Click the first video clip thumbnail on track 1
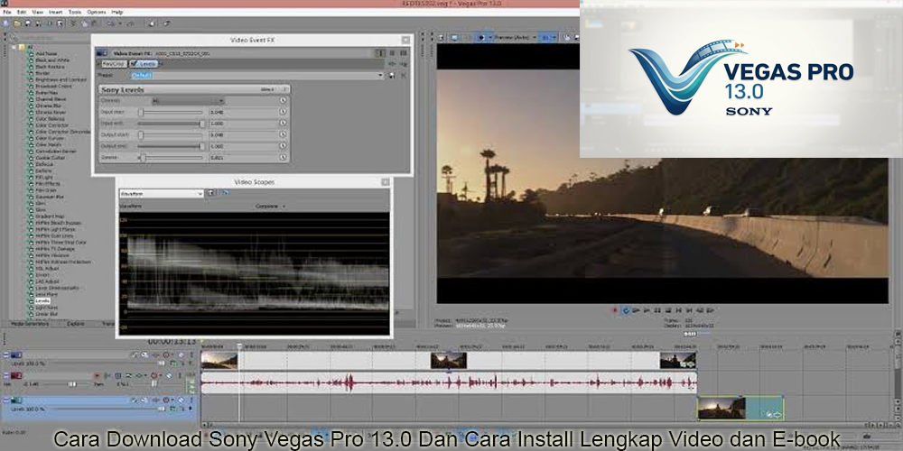This screenshot has height=451, width=903. [x=219, y=361]
